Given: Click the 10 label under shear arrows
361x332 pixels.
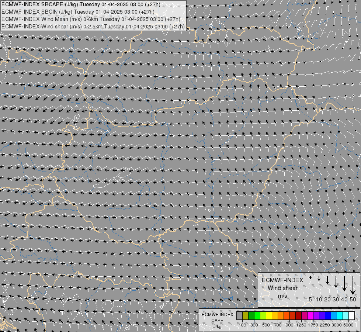Looking at the screenshot, I should click(319, 300).
